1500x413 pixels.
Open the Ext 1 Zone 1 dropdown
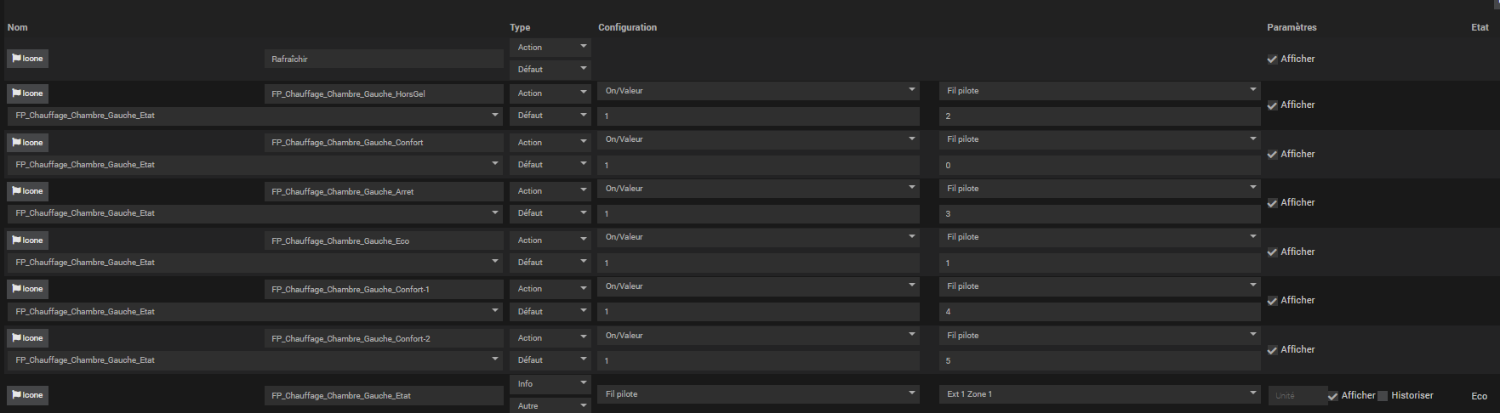pos(1099,394)
